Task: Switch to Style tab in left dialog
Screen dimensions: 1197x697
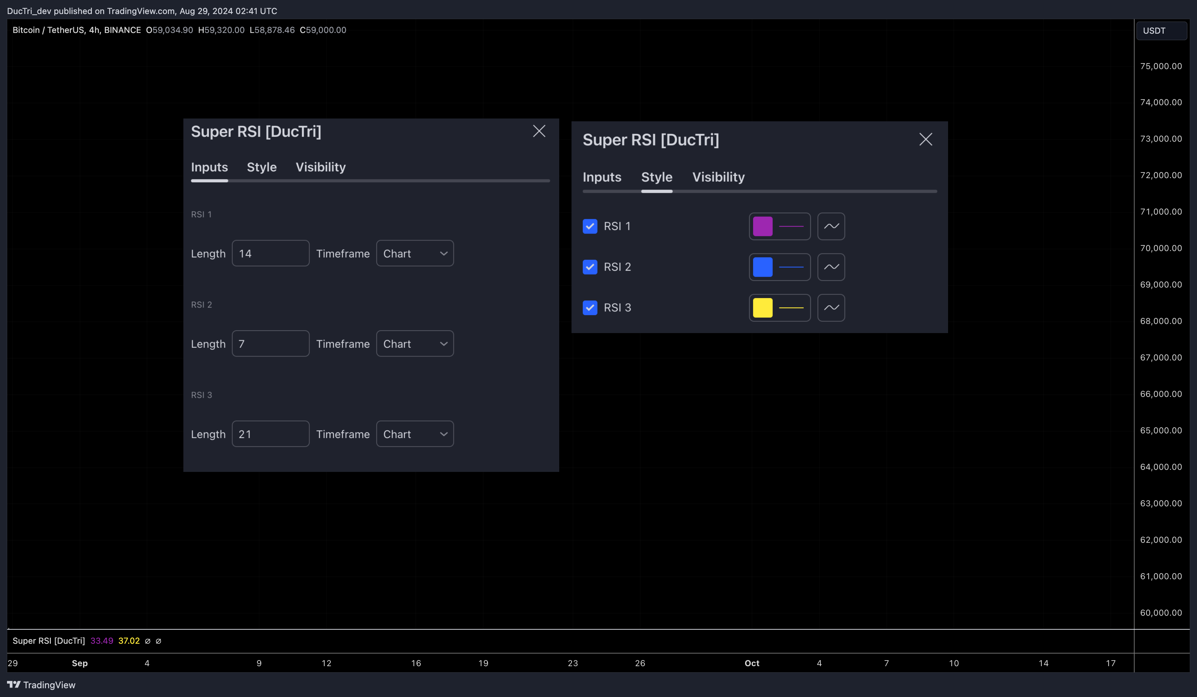Action: pos(262,167)
